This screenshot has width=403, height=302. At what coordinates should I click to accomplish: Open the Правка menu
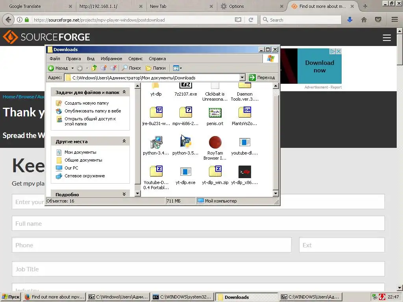74,59
